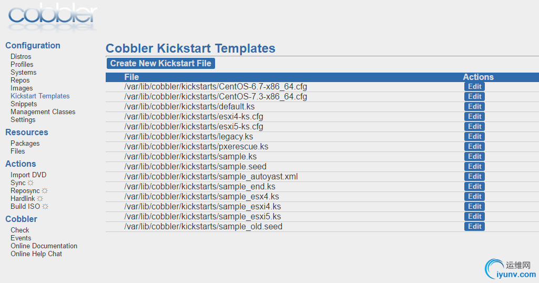Click the gear icon next to Sync
Screen dimensions: 539x283
pos(30,183)
